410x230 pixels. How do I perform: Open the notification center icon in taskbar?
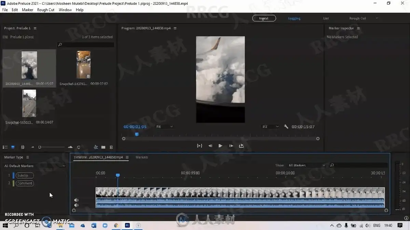(x=400, y=226)
